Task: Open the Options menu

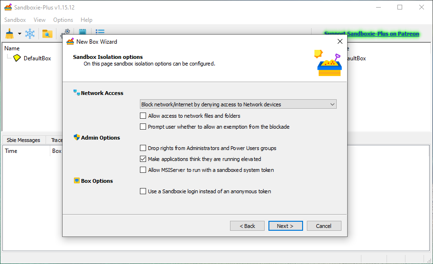Action: (x=63, y=20)
